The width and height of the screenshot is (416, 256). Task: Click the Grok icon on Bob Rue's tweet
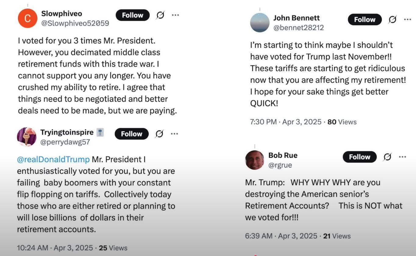[387, 157]
